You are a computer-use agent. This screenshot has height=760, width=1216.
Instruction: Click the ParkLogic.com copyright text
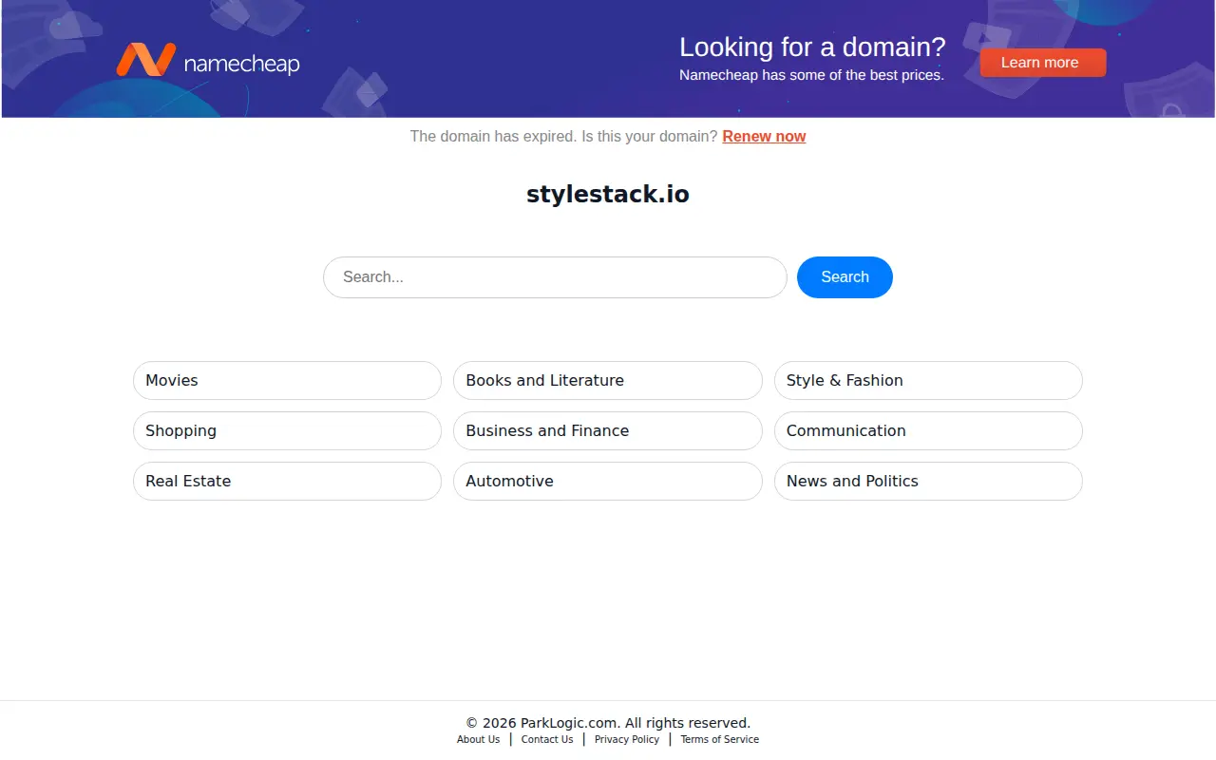[x=608, y=723]
